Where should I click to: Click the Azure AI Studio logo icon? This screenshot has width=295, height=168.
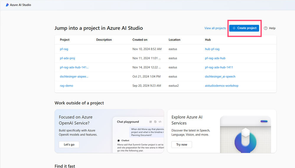pos(7,5)
